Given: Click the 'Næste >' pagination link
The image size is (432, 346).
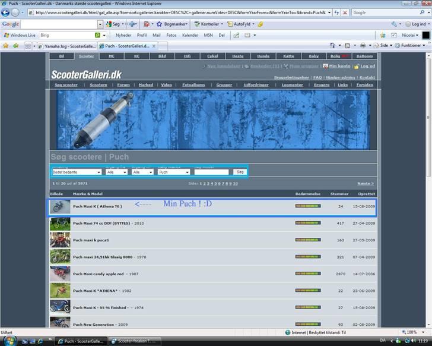Looking at the screenshot, I should tap(365, 184).
